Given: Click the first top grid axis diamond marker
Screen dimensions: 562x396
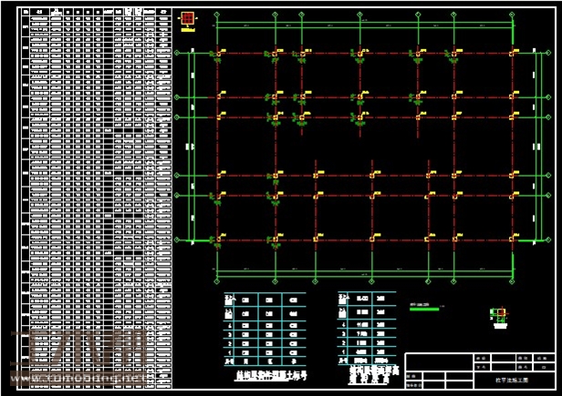Looking at the screenshot, I should point(216,14).
